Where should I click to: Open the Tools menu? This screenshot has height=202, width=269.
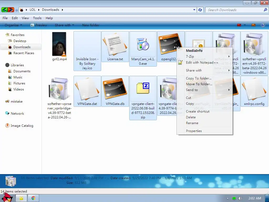tap(37, 18)
